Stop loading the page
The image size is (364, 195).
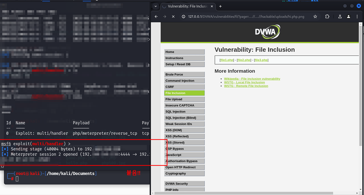point(173,16)
